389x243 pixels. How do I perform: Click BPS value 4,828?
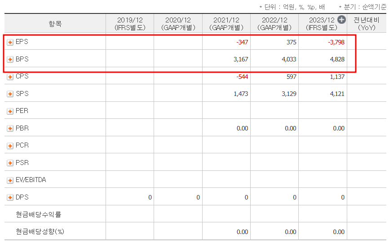tap(337, 60)
